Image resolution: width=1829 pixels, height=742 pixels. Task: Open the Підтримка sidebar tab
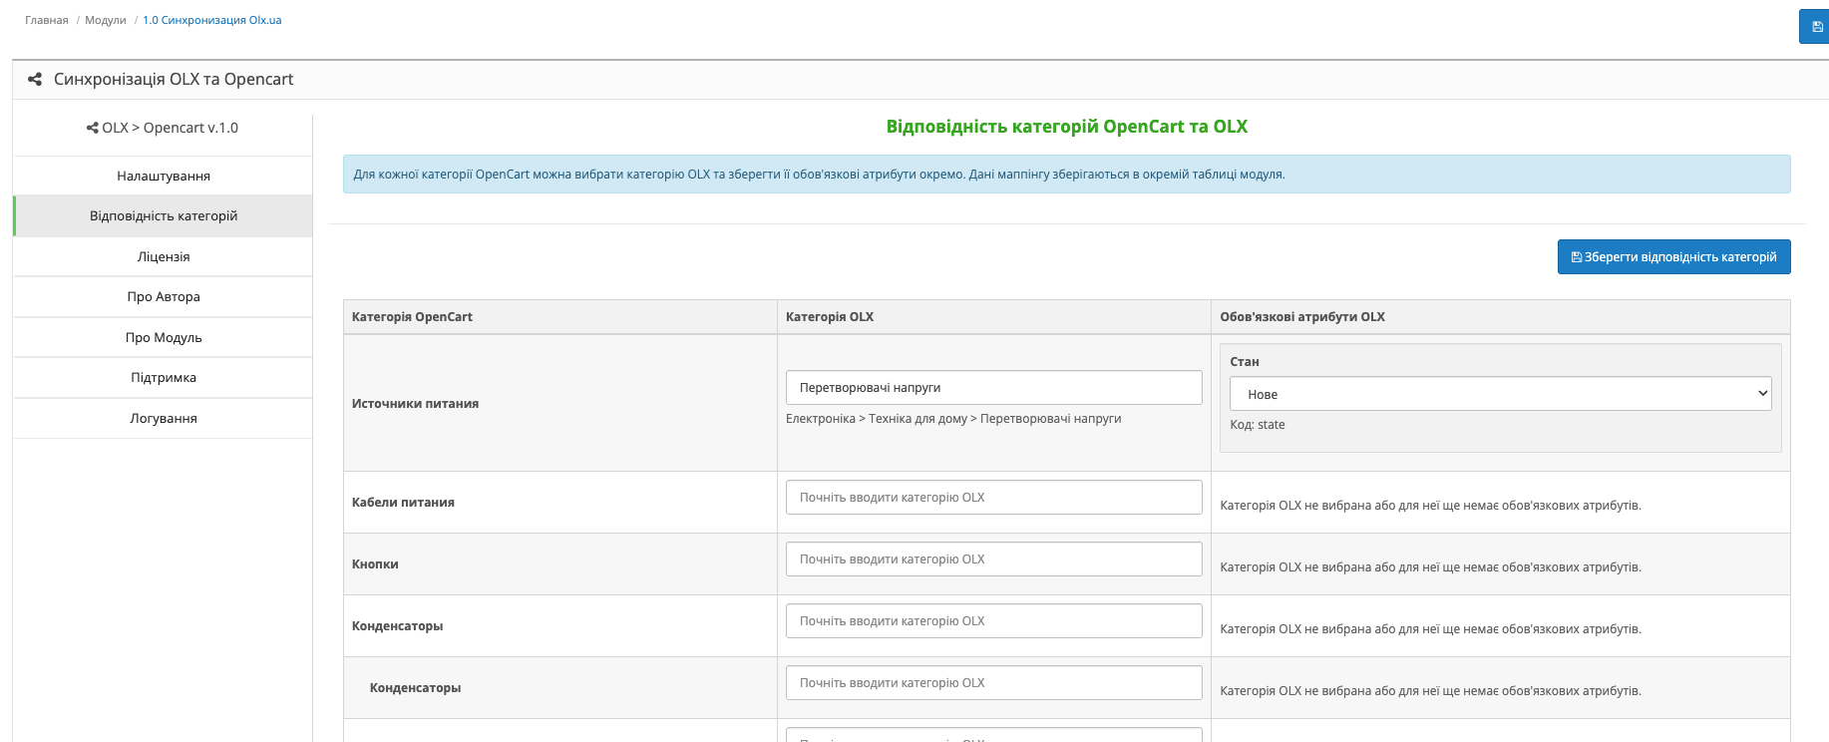click(x=163, y=378)
